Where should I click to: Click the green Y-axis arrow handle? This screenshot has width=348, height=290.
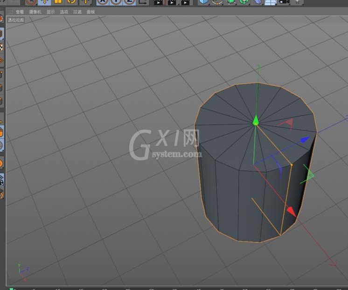[x=256, y=120]
